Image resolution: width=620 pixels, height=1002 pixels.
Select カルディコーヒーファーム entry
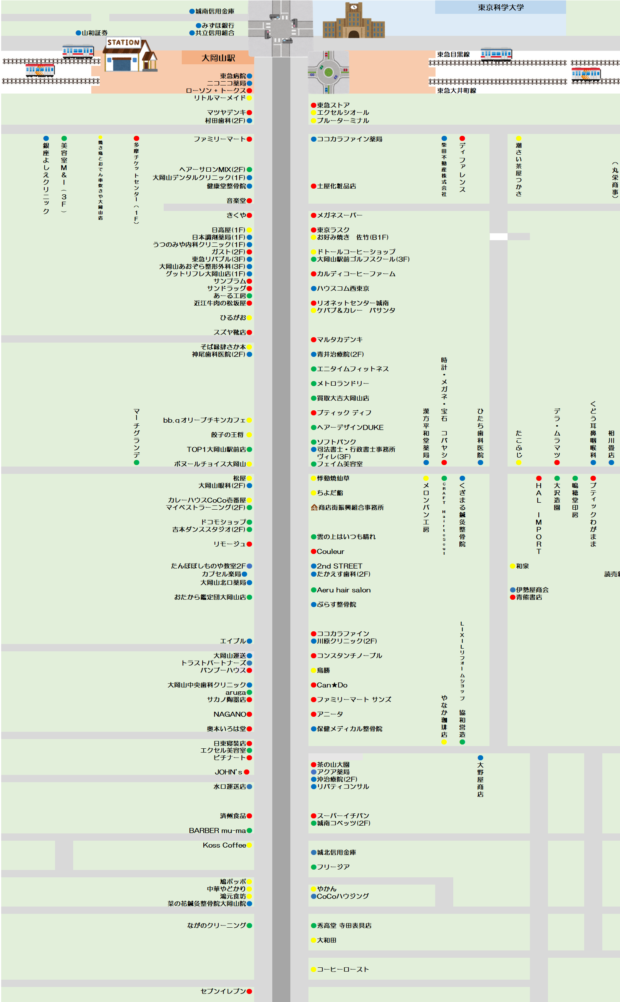(x=353, y=274)
